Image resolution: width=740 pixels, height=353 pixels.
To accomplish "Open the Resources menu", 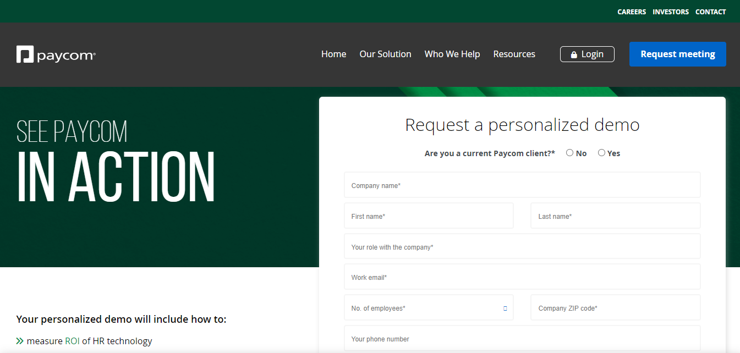I will pos(514,54).
